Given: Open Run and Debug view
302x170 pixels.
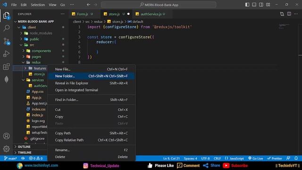Looking at the screenshot, I should coord(6,54).
